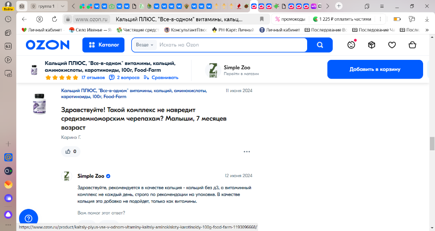The width and height of the screenshot is (435, 231).
Task: Open РН-Карт: Личный bookmark
Action: tap(233, 30)
